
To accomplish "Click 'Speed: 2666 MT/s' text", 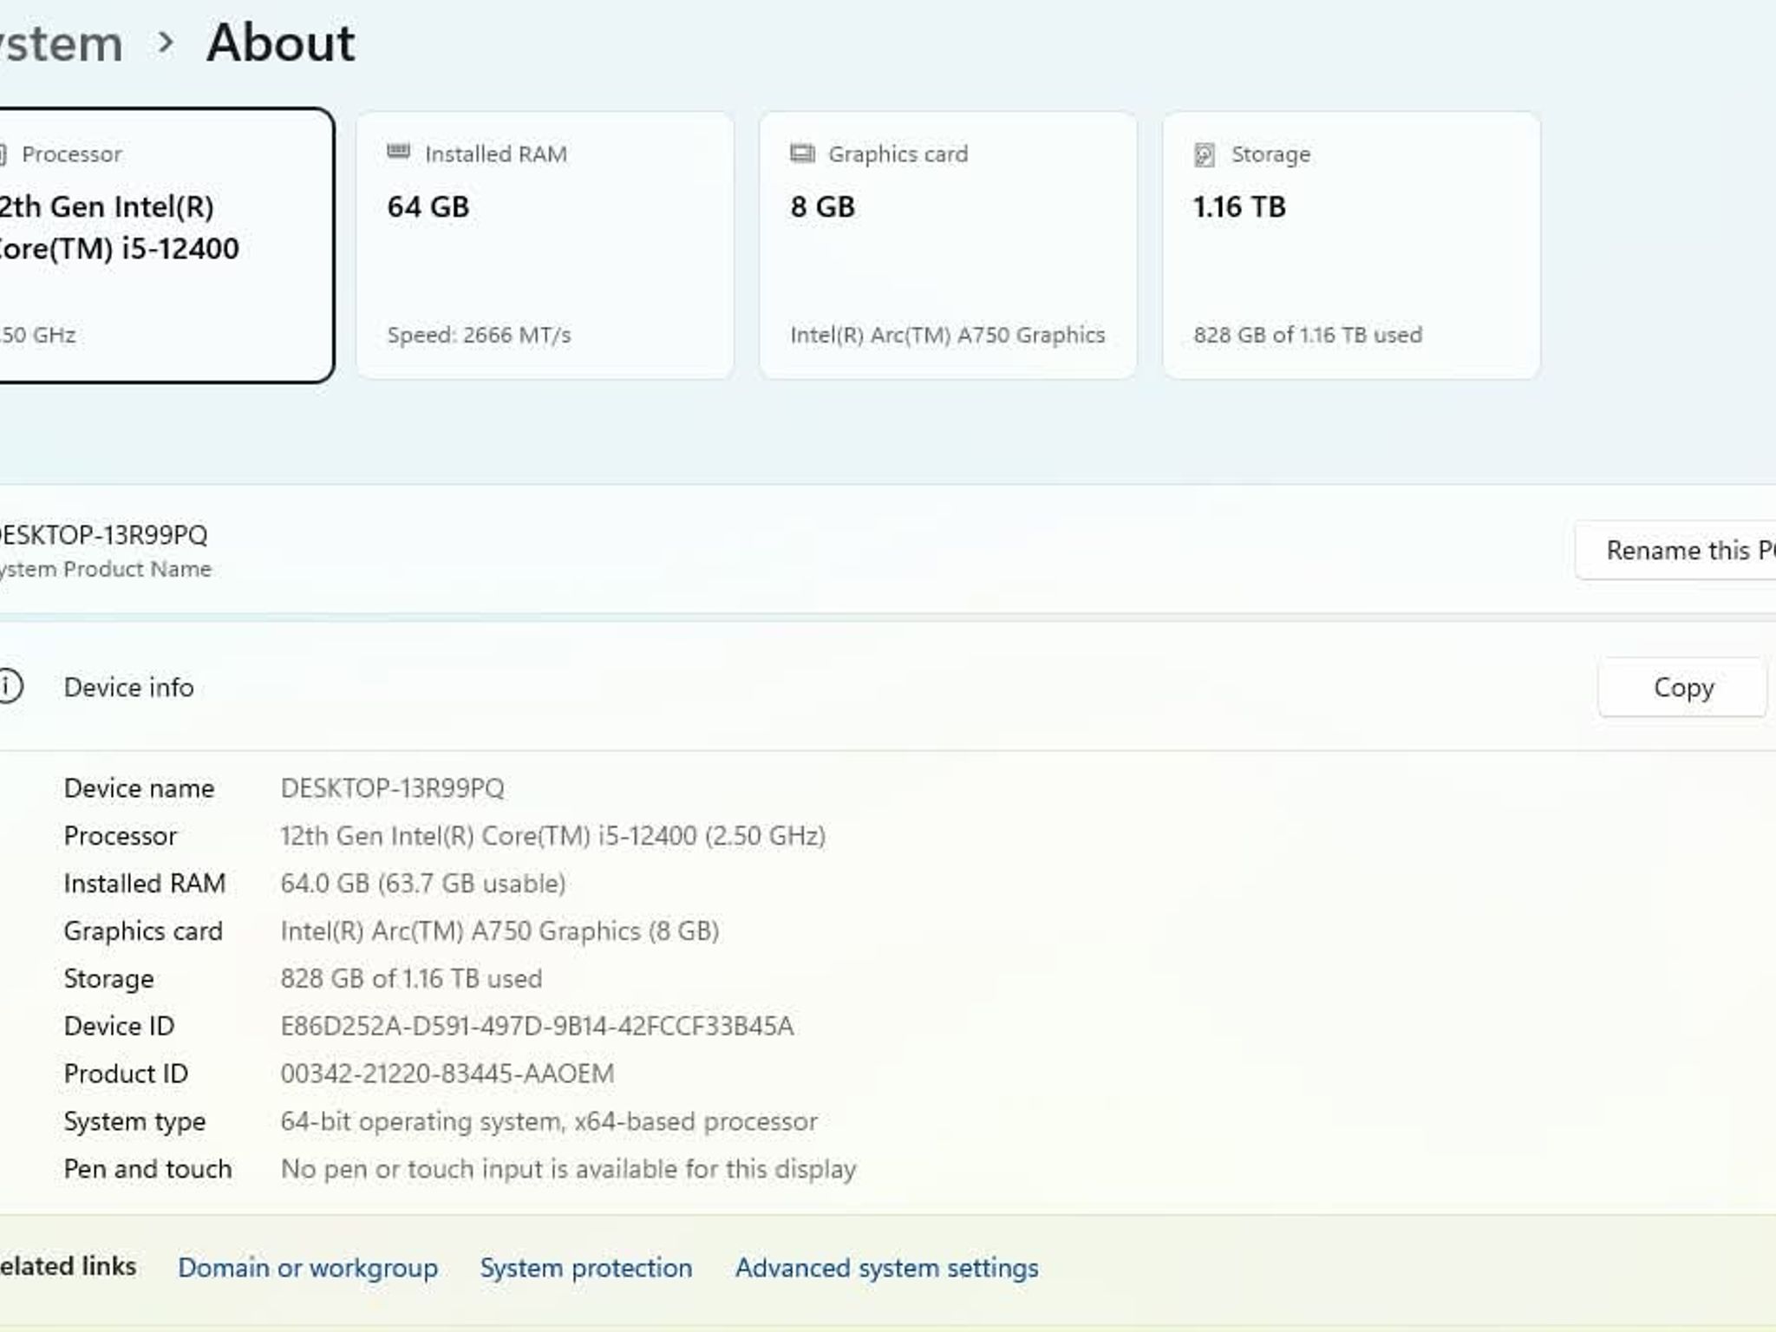I will 479,335.
